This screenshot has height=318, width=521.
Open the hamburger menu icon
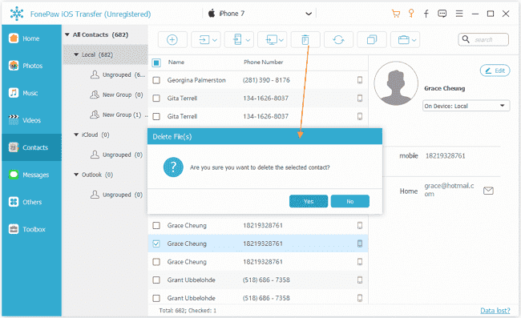coord(459,14)
